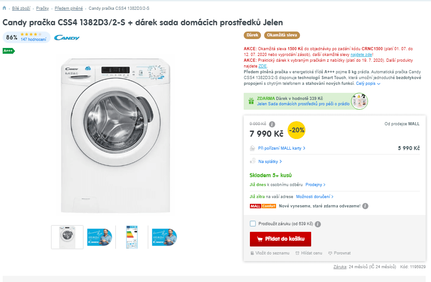Go to Předem plněné breadcrumb category
431x282 pixels.
(69, 8)
